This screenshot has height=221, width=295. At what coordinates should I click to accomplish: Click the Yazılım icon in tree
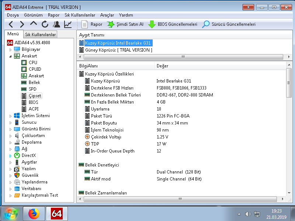[x=17, y=169]
